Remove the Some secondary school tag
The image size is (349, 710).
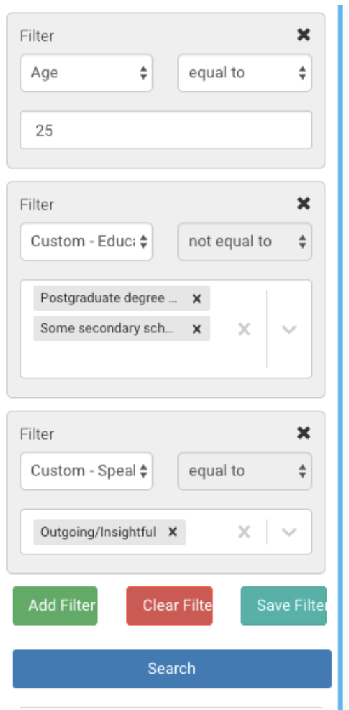tap(196, 329)
